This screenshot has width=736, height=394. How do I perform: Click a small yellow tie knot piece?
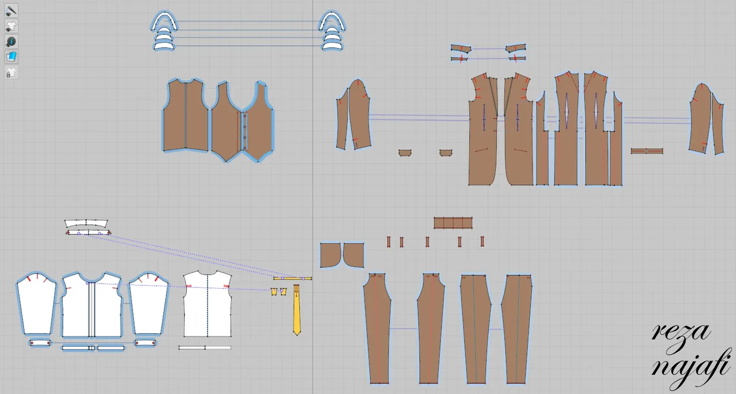[x=274, y=292]
